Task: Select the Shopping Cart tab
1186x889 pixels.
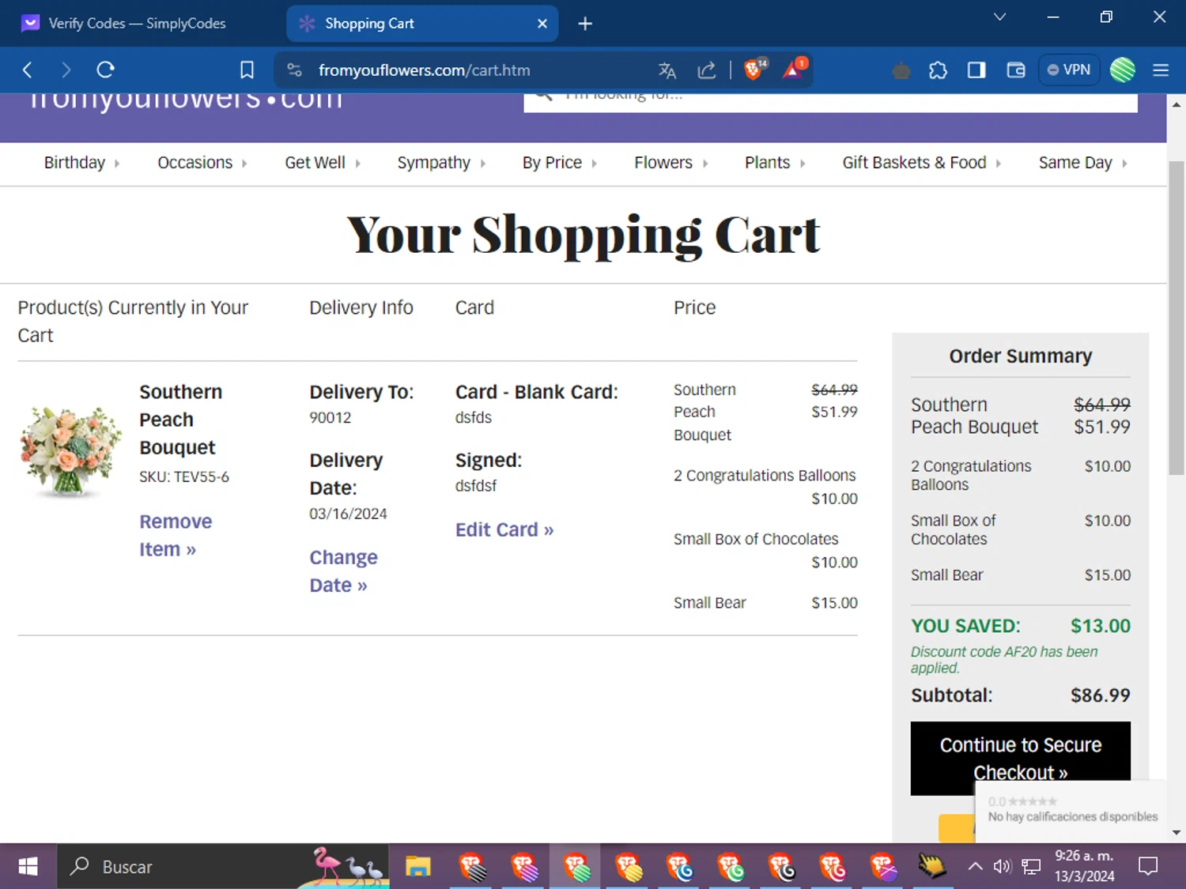Action: (x=422, y=24)
